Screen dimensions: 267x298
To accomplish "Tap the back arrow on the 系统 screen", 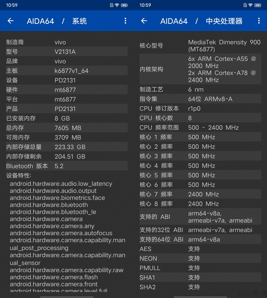I will click(x=11, y=21).
